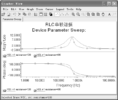
Task: Open the Cursor menu
Action: pyautogui.click(x=49, y=9)
